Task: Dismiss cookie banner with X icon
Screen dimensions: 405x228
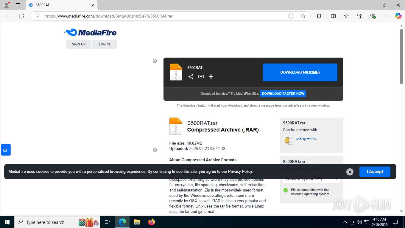Action: tap(350, 172)
